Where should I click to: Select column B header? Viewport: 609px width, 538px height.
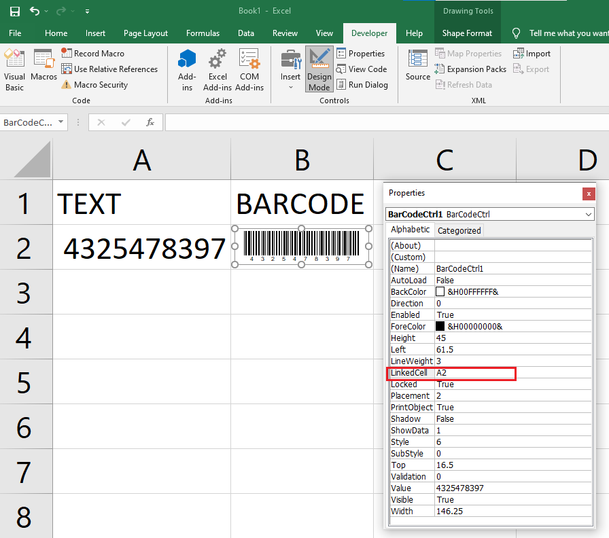(x=302, y=159)
